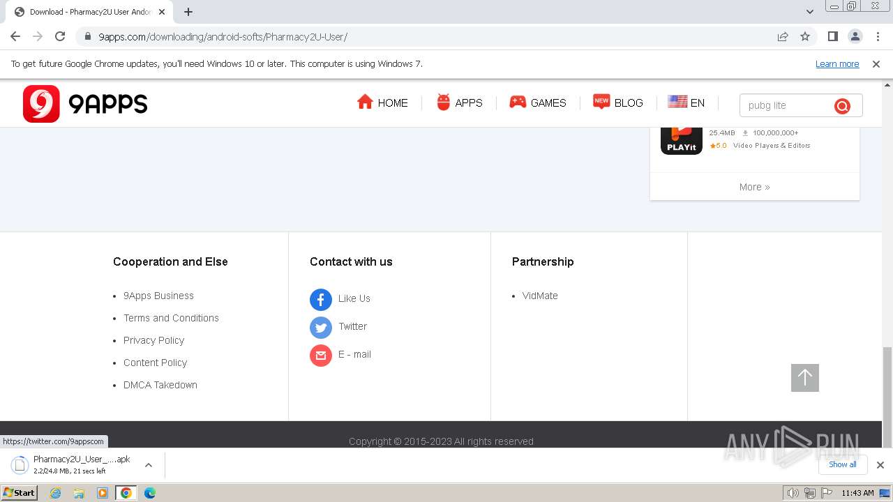Click the Facebook Like Us icon

point(321,300)
